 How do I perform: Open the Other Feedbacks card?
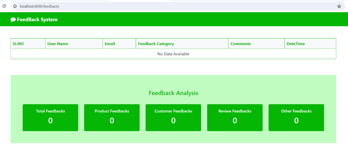tap(296, 118)
